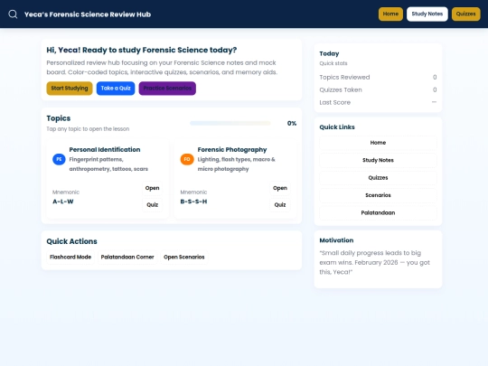Go to Quizzes in top navigation
The image size is (488, 366).
[x=466, y=14]
